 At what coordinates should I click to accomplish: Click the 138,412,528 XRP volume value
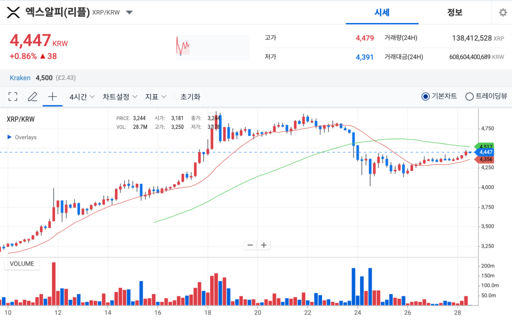click(477, 38)
